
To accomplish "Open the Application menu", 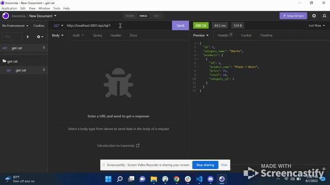I will point(9,8).
